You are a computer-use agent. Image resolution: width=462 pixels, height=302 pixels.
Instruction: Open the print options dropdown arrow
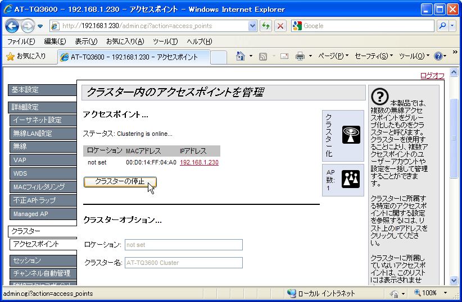310,56
